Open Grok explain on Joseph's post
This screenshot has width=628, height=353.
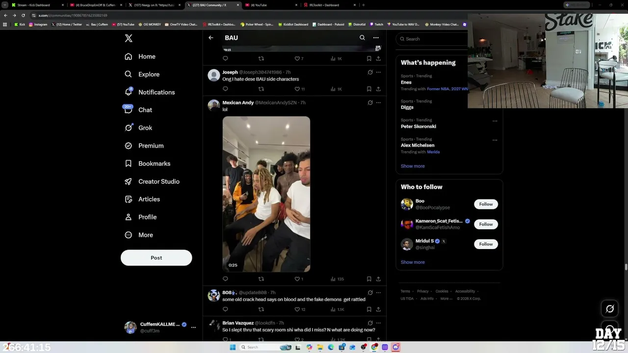click(x=370, y=72)
